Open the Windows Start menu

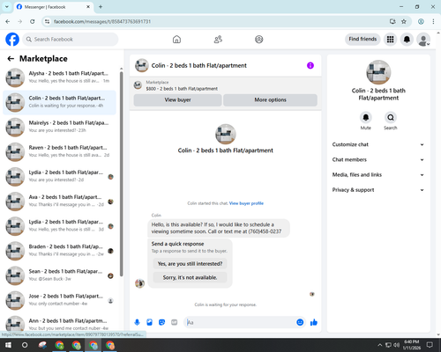point(8,345)
